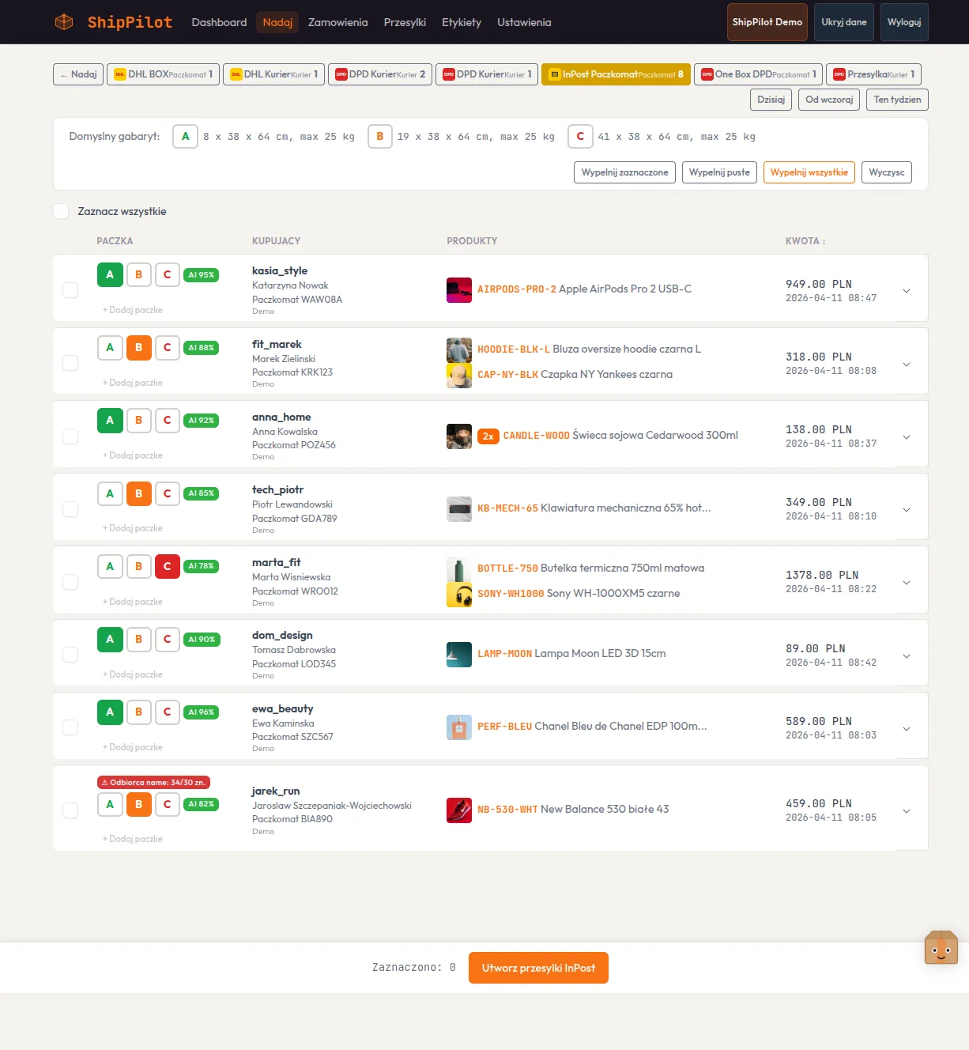
Task: Click the Moon lamp product thumbnail
Action: (459, 655)
